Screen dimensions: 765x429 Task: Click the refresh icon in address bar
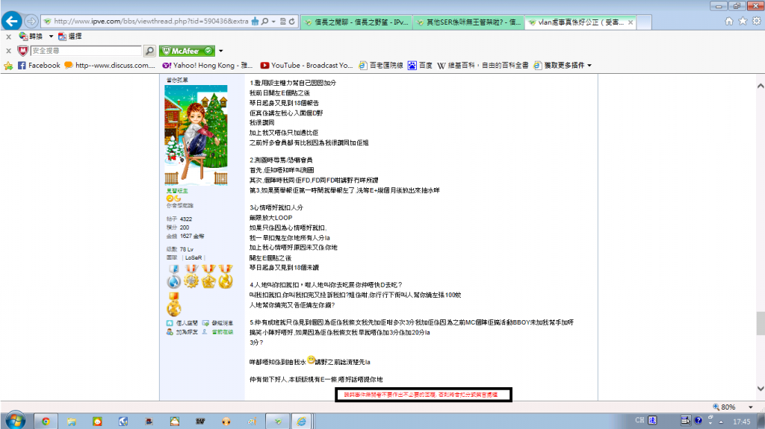pyautogui.click(x=291, y=22)
